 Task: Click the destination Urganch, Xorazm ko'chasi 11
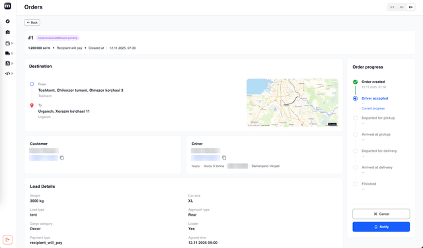(x=64, y=111)
